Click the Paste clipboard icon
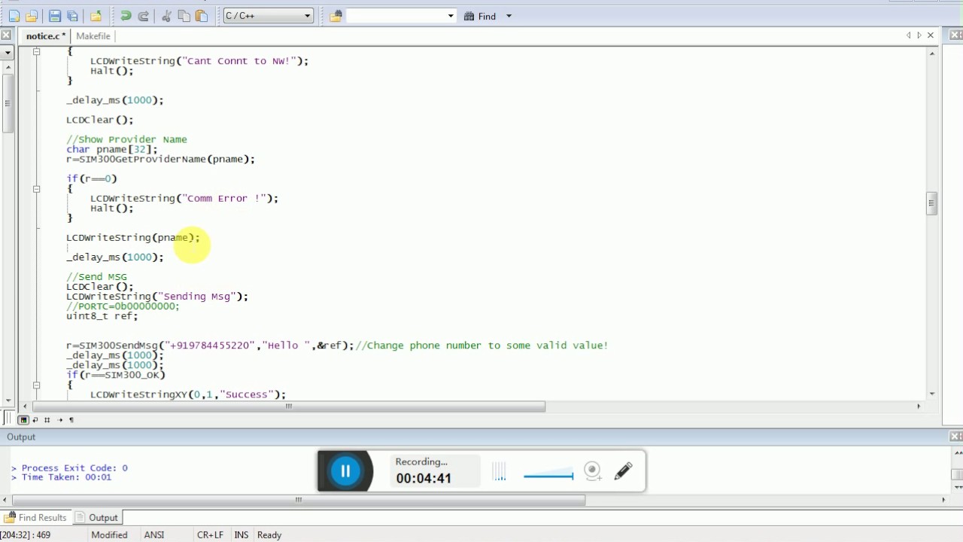 pos(202,16)
